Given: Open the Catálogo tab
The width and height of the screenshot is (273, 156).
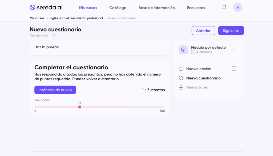Looking at the screenshot, I should [118, 8].
